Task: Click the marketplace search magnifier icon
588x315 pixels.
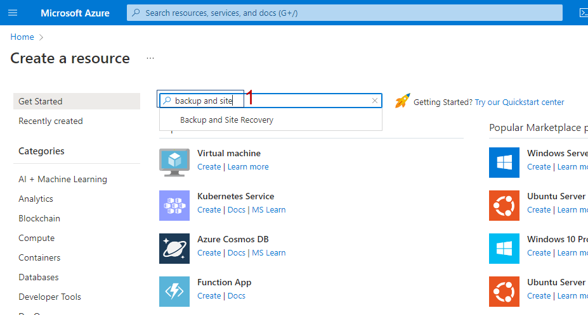Action: tap(167, 101)
